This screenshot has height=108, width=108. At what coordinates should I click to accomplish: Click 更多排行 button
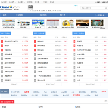(x=14, y=84)
